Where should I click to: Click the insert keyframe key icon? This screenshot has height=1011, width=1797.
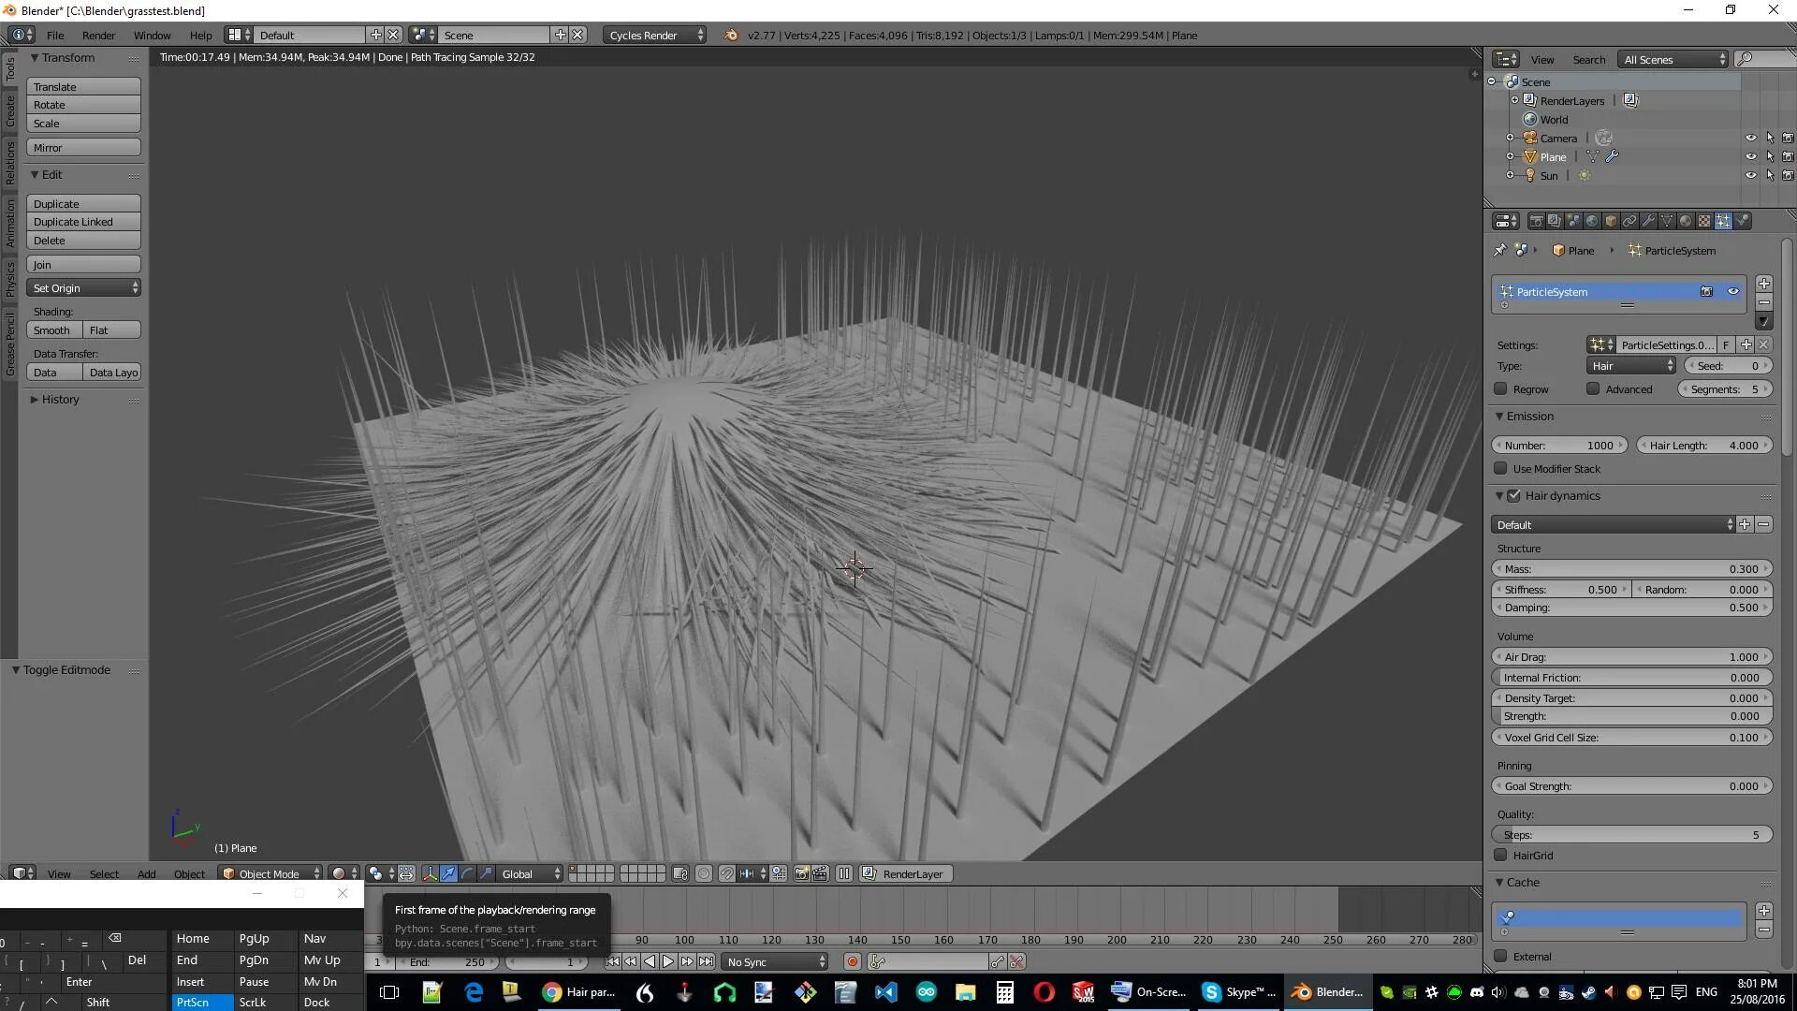998,961
